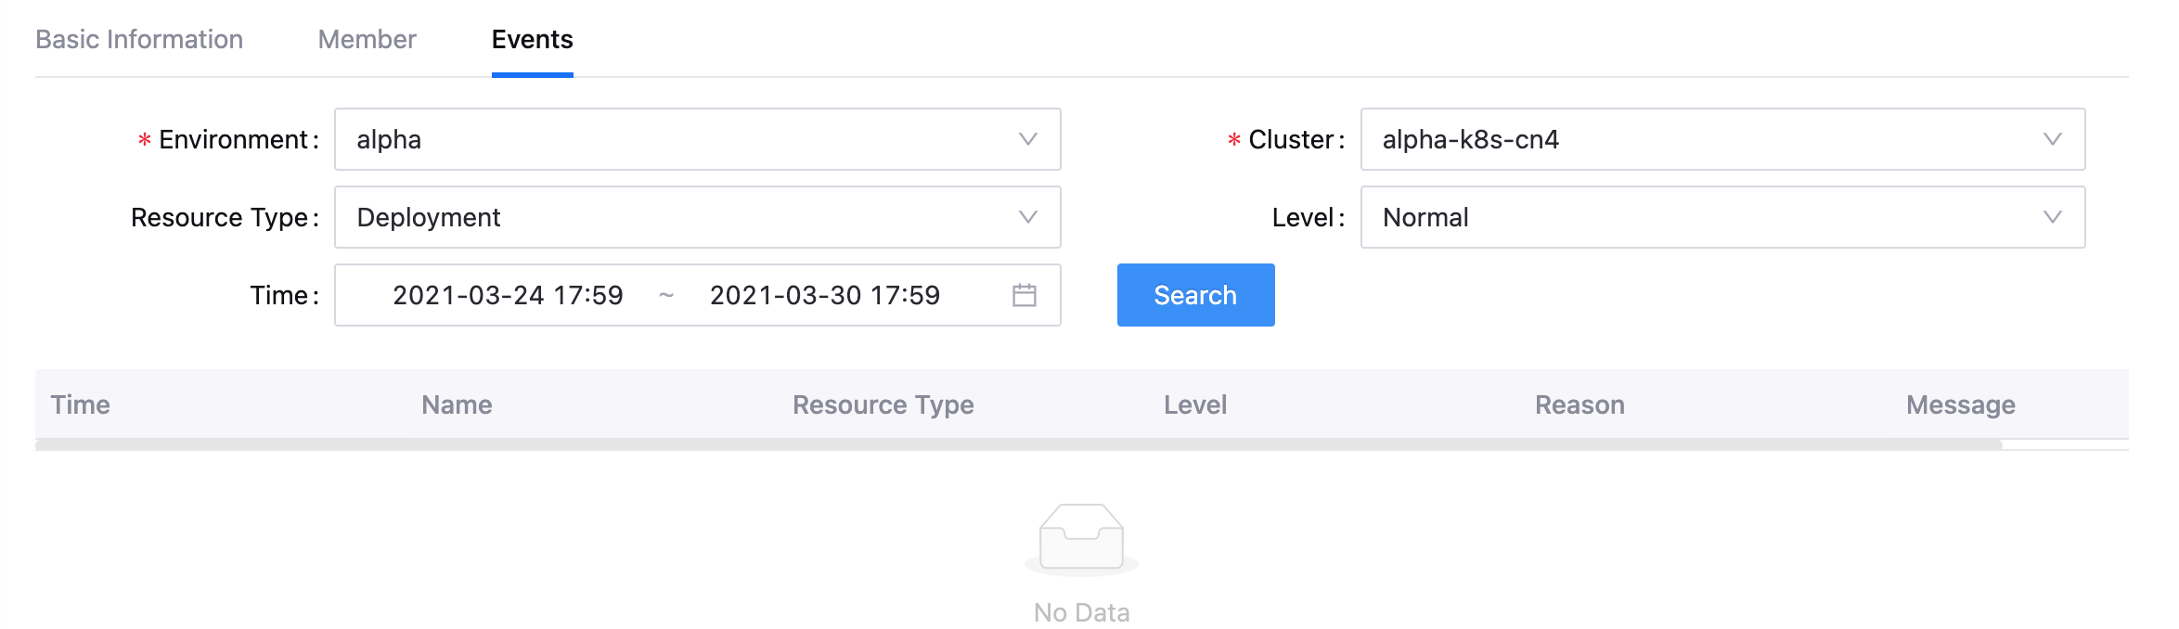Open the calendar icon in Time field
The image size is (2179, 629).
click(x=1024, y=295)
